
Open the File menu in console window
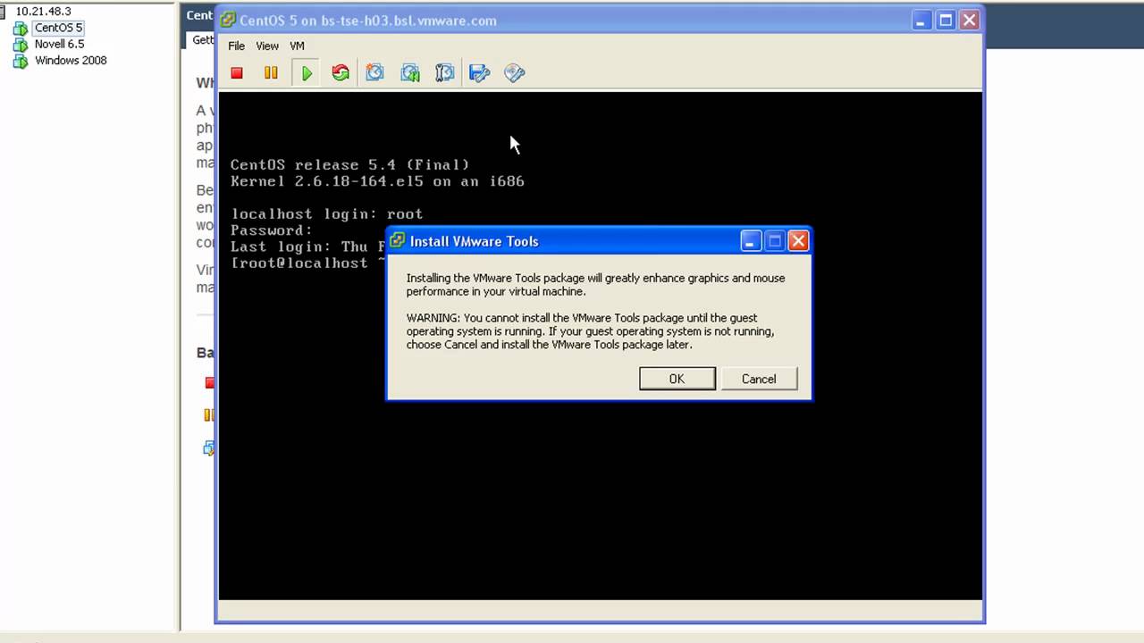236,46
